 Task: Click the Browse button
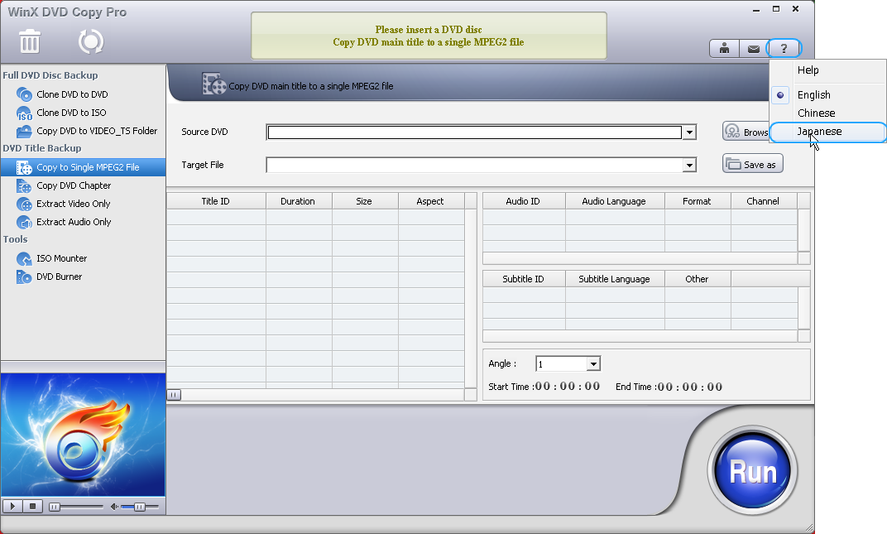746,132
